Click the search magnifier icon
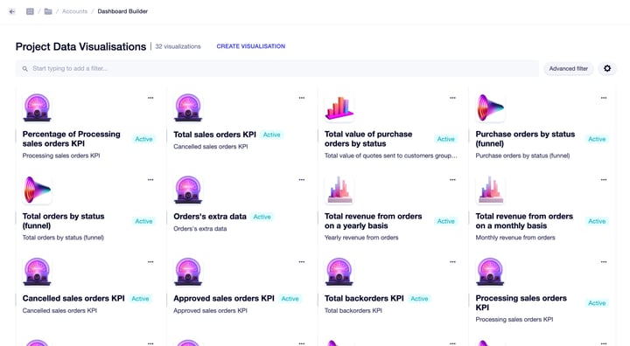The height and width of the screenshot is (346, 630). pos(24,69)
